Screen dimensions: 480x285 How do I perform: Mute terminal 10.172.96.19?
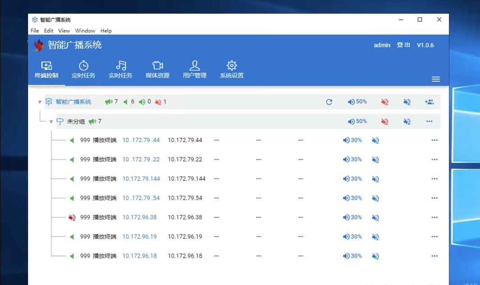pos(375,237)
